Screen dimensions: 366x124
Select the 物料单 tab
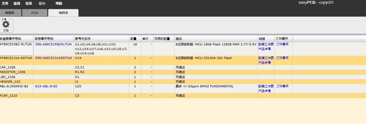pos(63,13)
